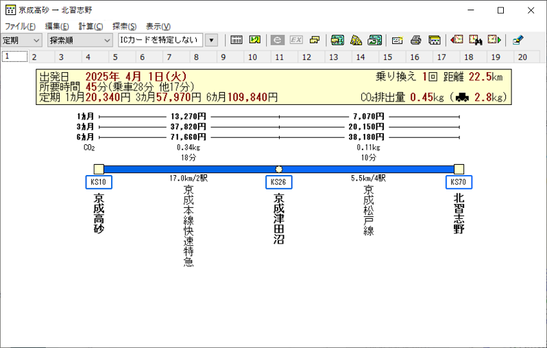Open the ファイル(F) menu
Viewport: 547px width, 348px height.
pyautogui.click(x=21, y=27)
